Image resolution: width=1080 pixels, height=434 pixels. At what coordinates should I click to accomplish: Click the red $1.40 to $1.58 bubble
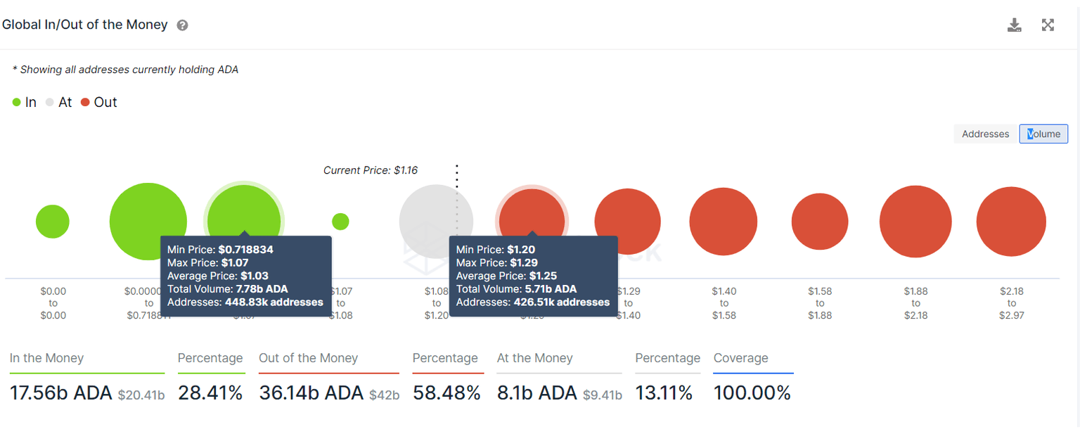[x=724, y=222]
